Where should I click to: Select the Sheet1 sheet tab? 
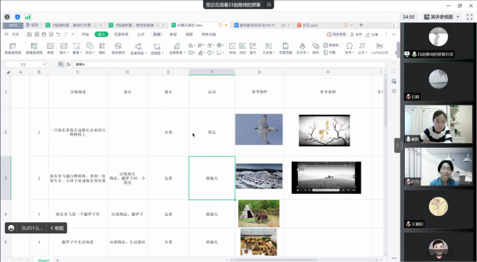[x=43, y=260]
